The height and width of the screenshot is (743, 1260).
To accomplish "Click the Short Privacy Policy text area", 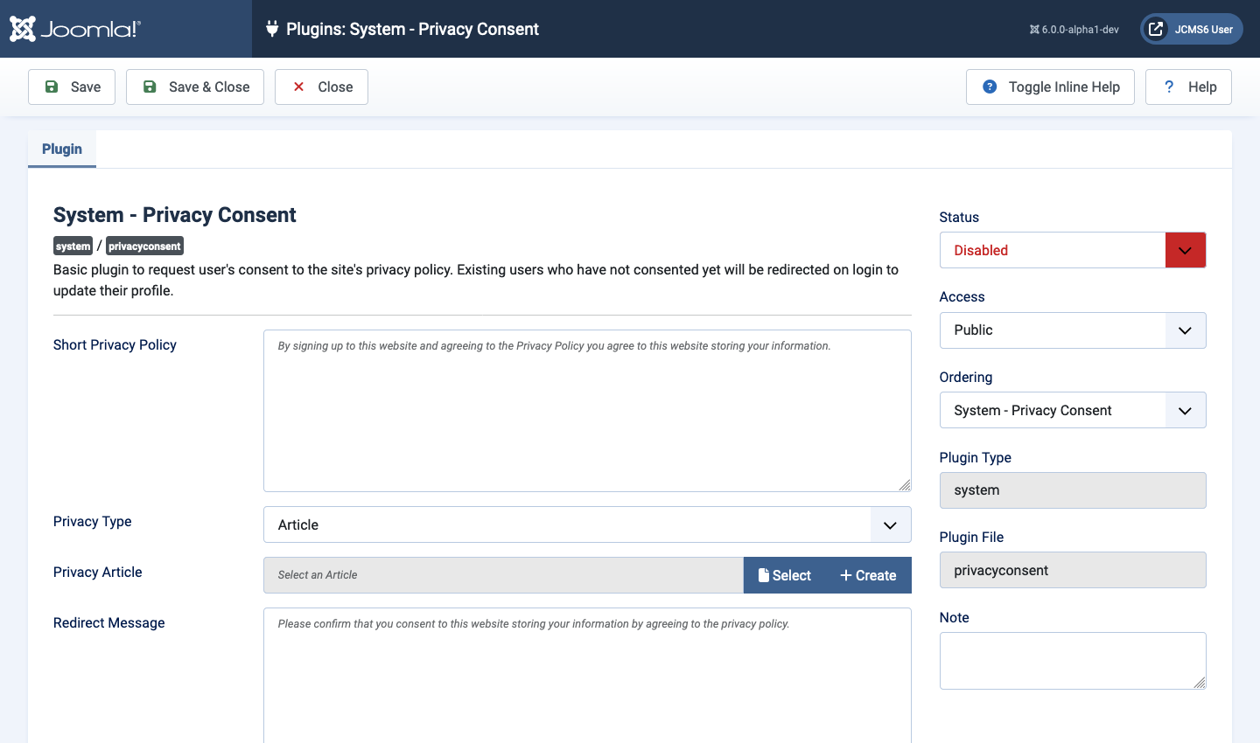I will (586, 411).
